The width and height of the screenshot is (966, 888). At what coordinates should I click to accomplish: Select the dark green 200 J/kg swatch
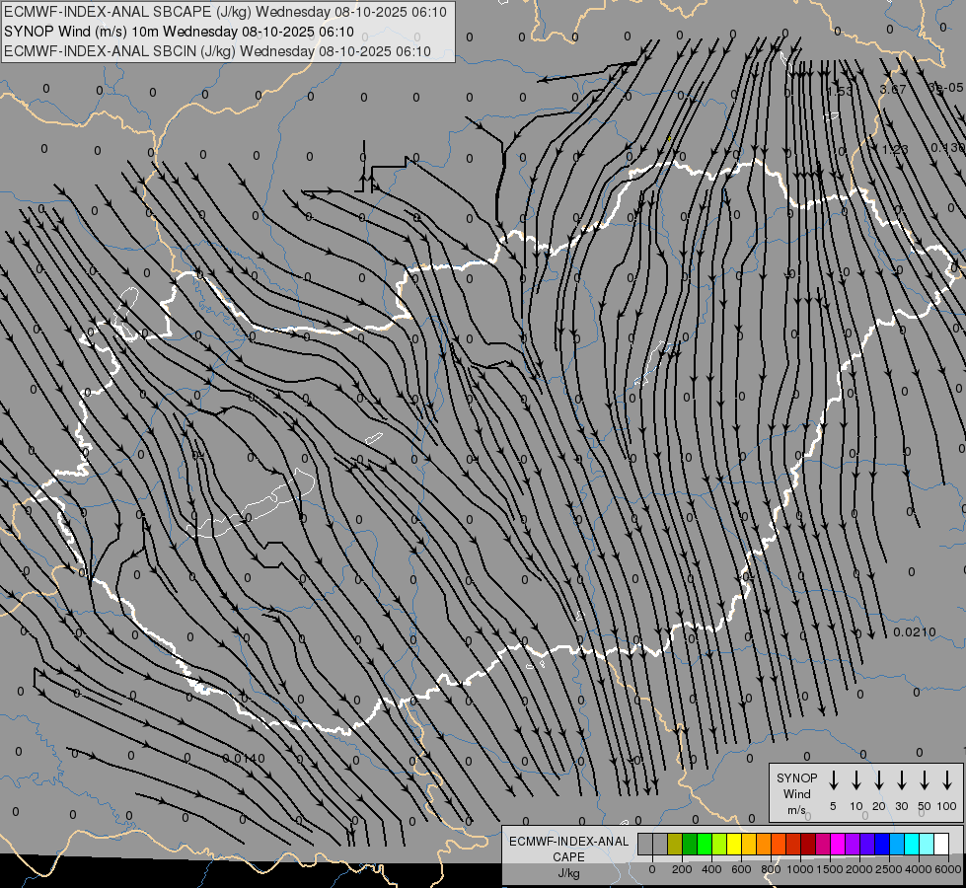690,844
